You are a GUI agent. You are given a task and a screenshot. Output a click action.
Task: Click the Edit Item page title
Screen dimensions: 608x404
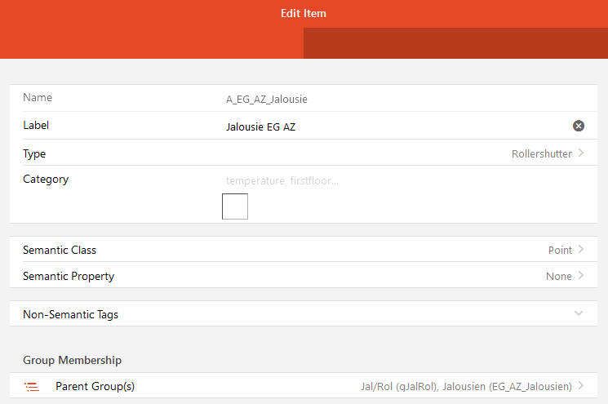304,13
